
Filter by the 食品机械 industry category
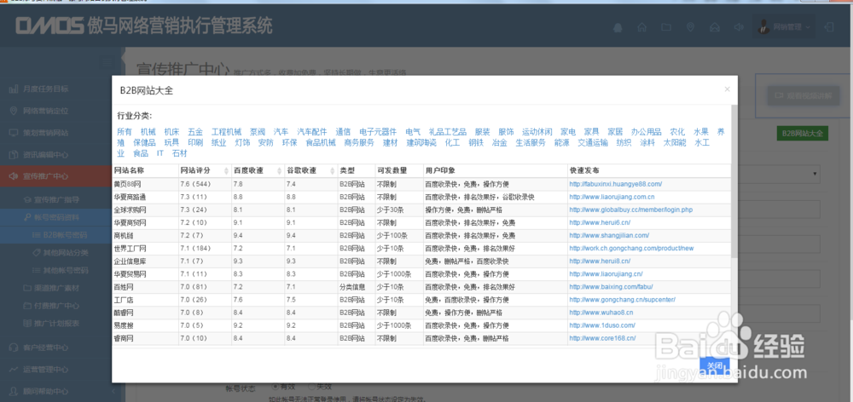[321, 143]
